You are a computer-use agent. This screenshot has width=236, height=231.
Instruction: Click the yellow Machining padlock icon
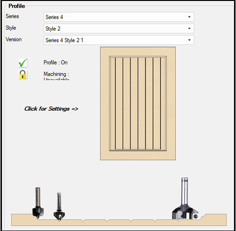tap(23, 75)
